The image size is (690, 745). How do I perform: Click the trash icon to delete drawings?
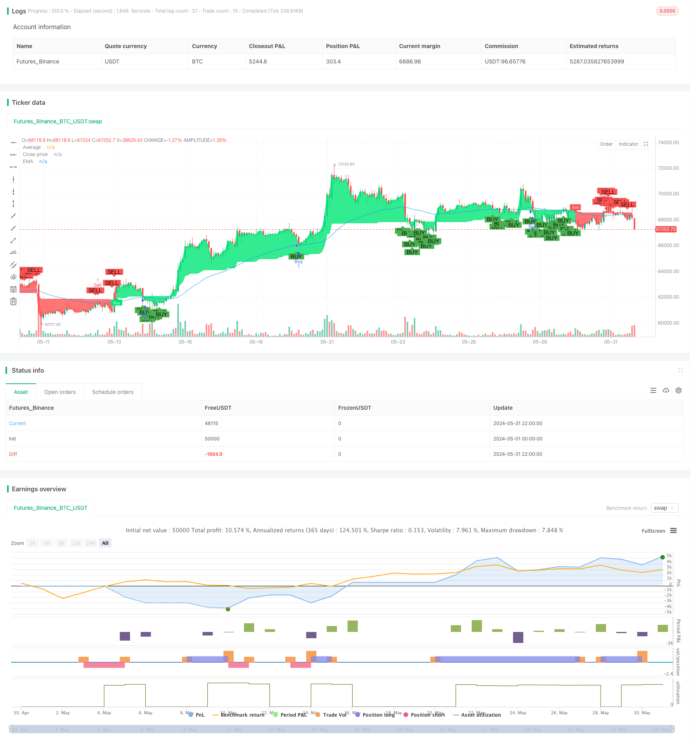pyautogui.click(x=13, y=301)
